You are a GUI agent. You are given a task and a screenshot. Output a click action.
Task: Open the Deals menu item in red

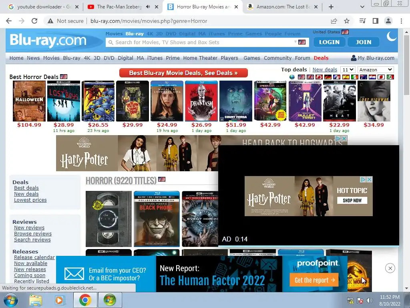coord(321,58)
